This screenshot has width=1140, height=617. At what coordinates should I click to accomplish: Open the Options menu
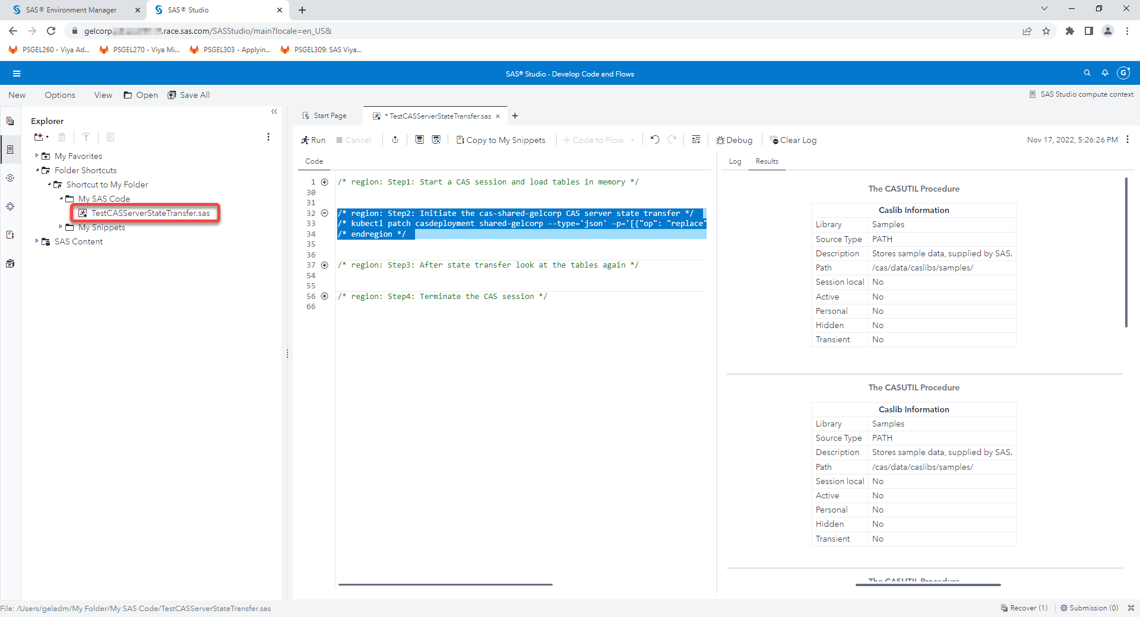click(x=60, y=95)
